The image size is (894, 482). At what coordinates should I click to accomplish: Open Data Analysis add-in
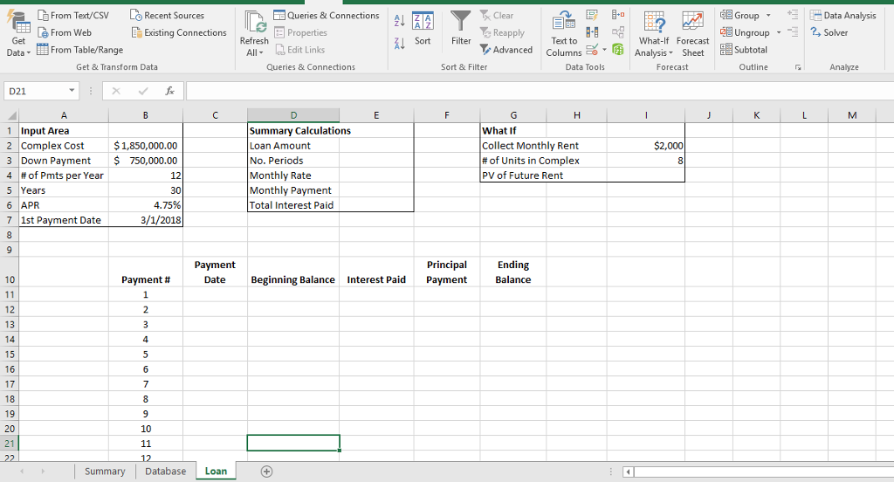[843, 16]
